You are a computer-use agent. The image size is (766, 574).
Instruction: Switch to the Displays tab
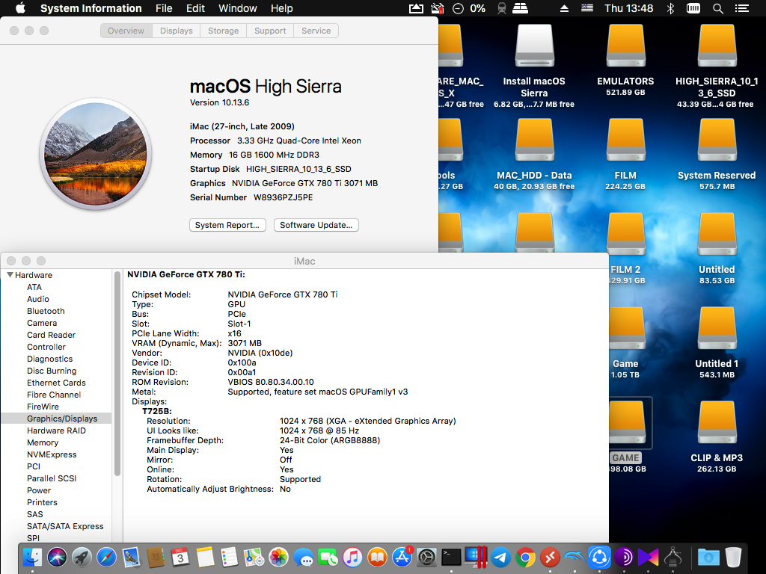tap(177, 31)
